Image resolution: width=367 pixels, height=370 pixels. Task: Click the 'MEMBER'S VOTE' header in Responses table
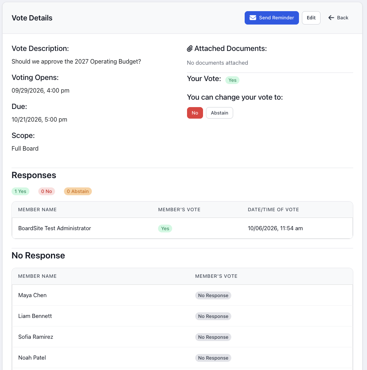pos(179,209)
